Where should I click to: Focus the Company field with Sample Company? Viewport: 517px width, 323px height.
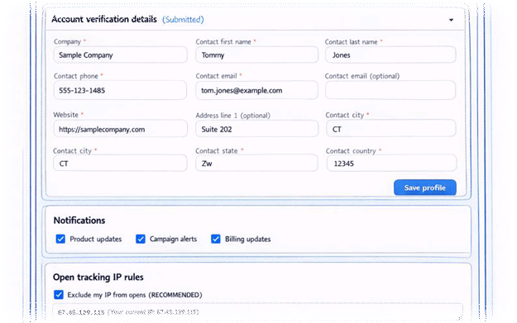[120, 55]
